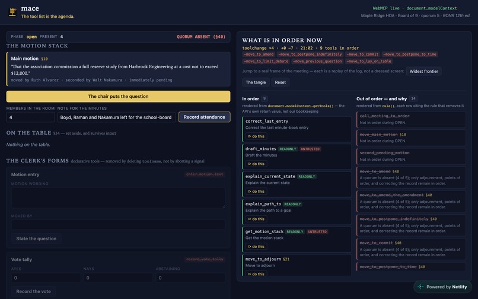Click the mace gavel logo icon
This screenshot has width=478, height=299.
point(12,12)
